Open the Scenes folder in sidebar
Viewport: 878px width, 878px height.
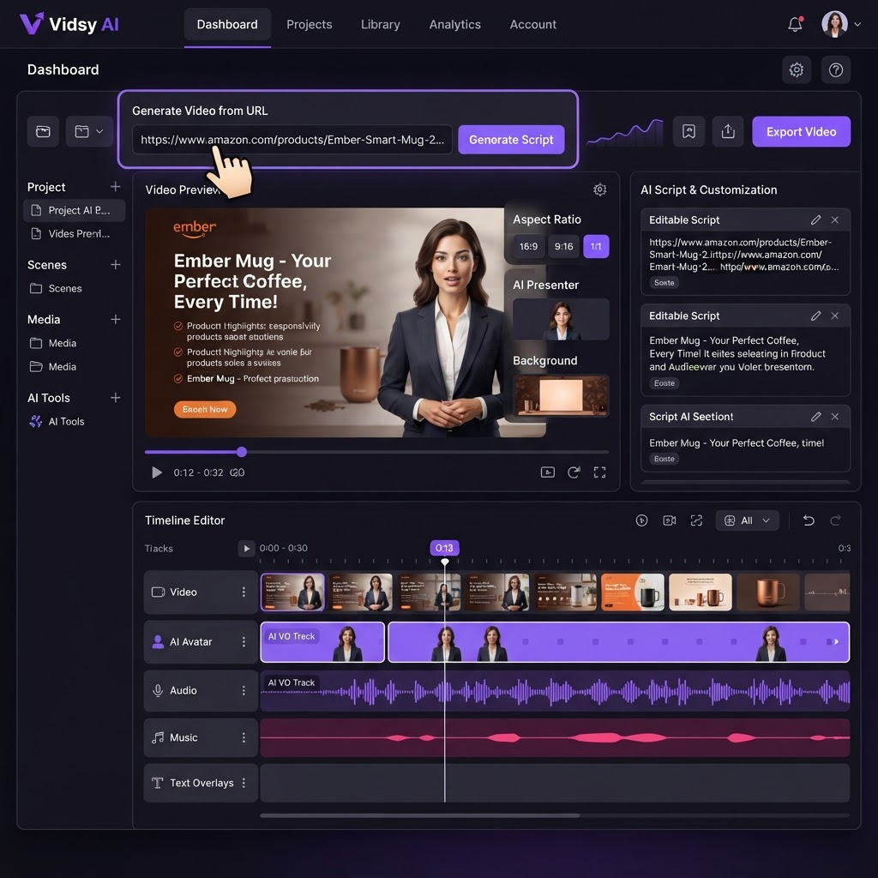pyautogui.click(x=56, y=288)
